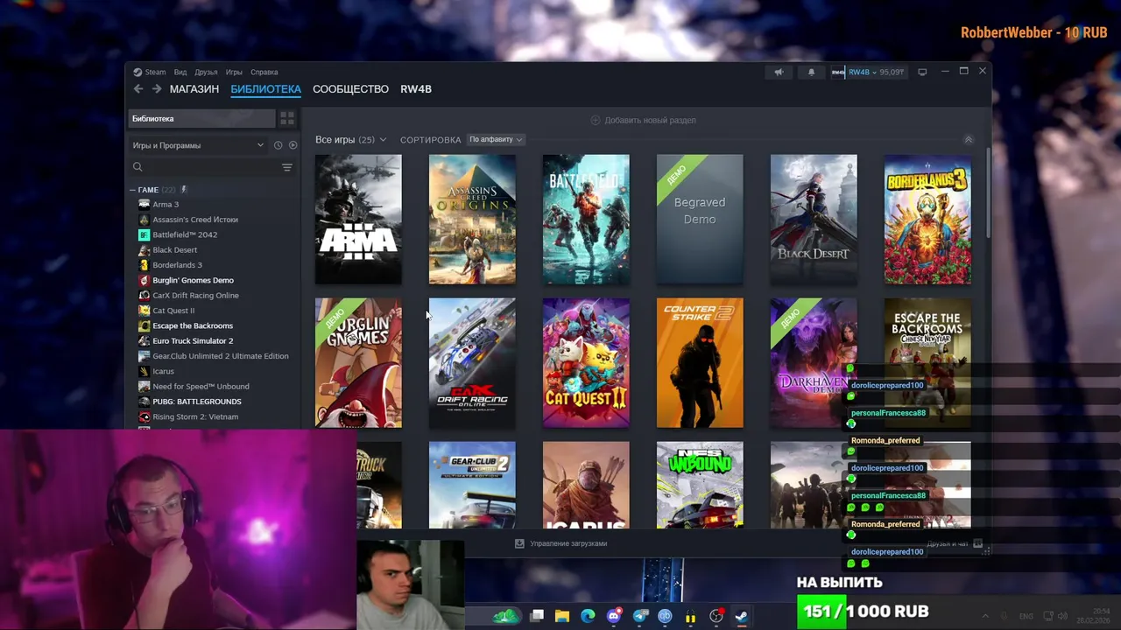Toggle ready-to-play filter icon

(293, 145)
